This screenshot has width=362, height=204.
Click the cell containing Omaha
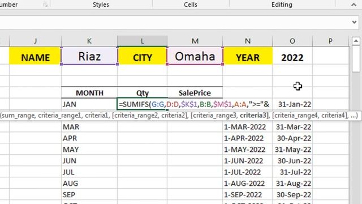tap(195, 56)
